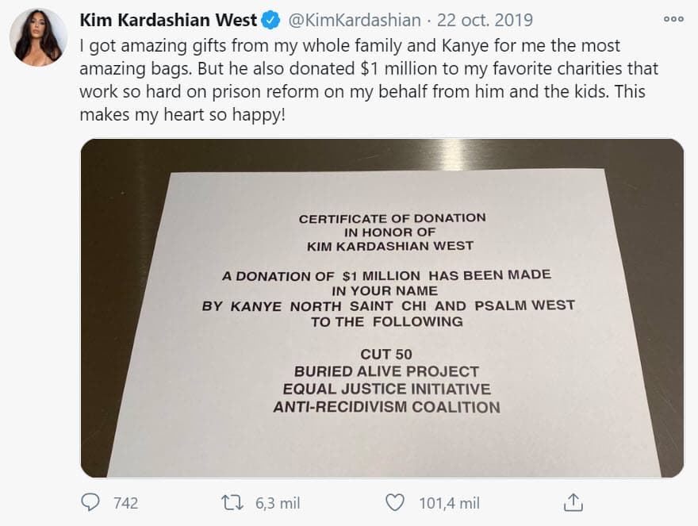Viewport: 698px width, 526px height.
Task: Click the 6,3 mil retweets count
Action: point(278,502)
